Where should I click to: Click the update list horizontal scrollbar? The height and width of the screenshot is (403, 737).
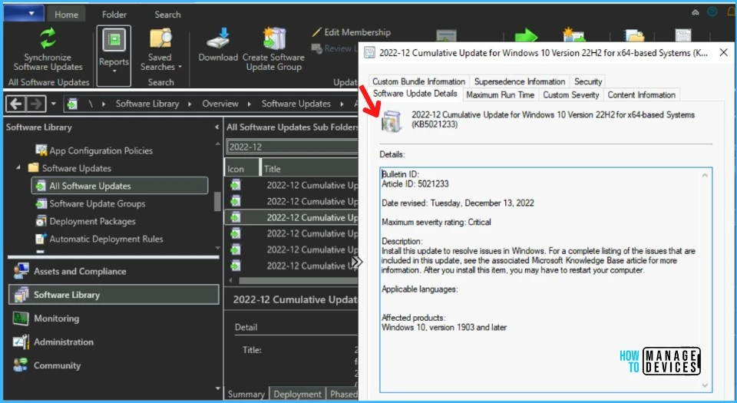(x=298, y=280)
